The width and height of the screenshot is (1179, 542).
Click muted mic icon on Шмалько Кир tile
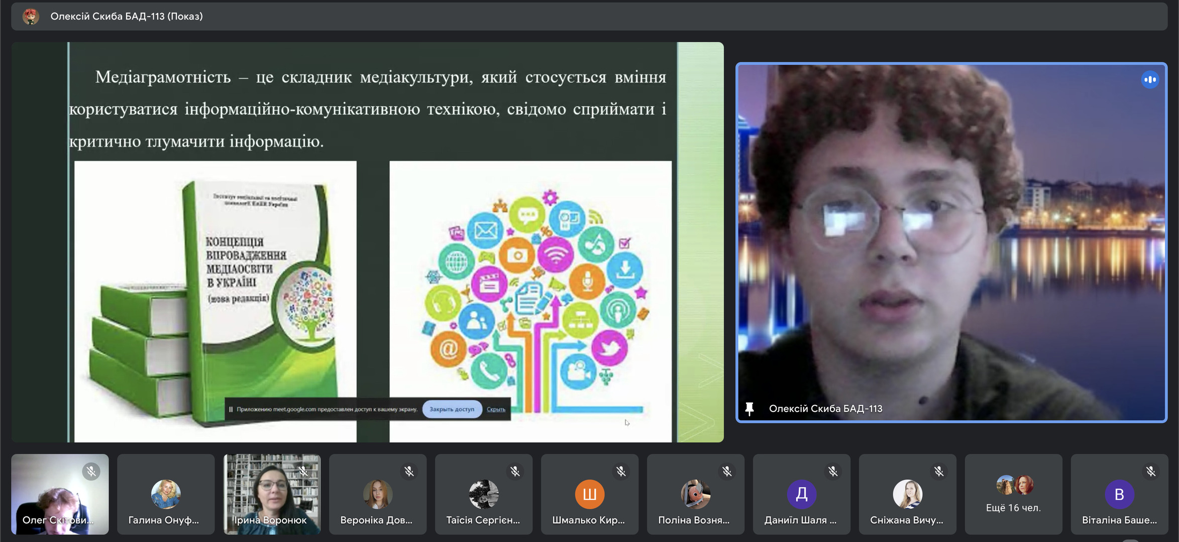coord(621,472)
